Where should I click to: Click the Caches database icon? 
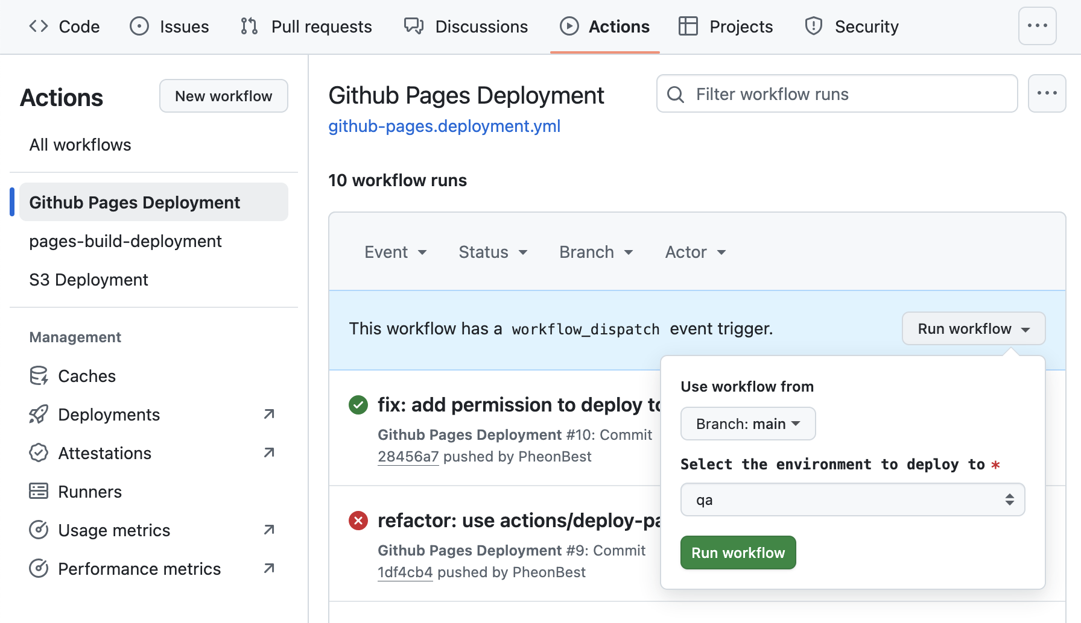(x=39, y=375)
